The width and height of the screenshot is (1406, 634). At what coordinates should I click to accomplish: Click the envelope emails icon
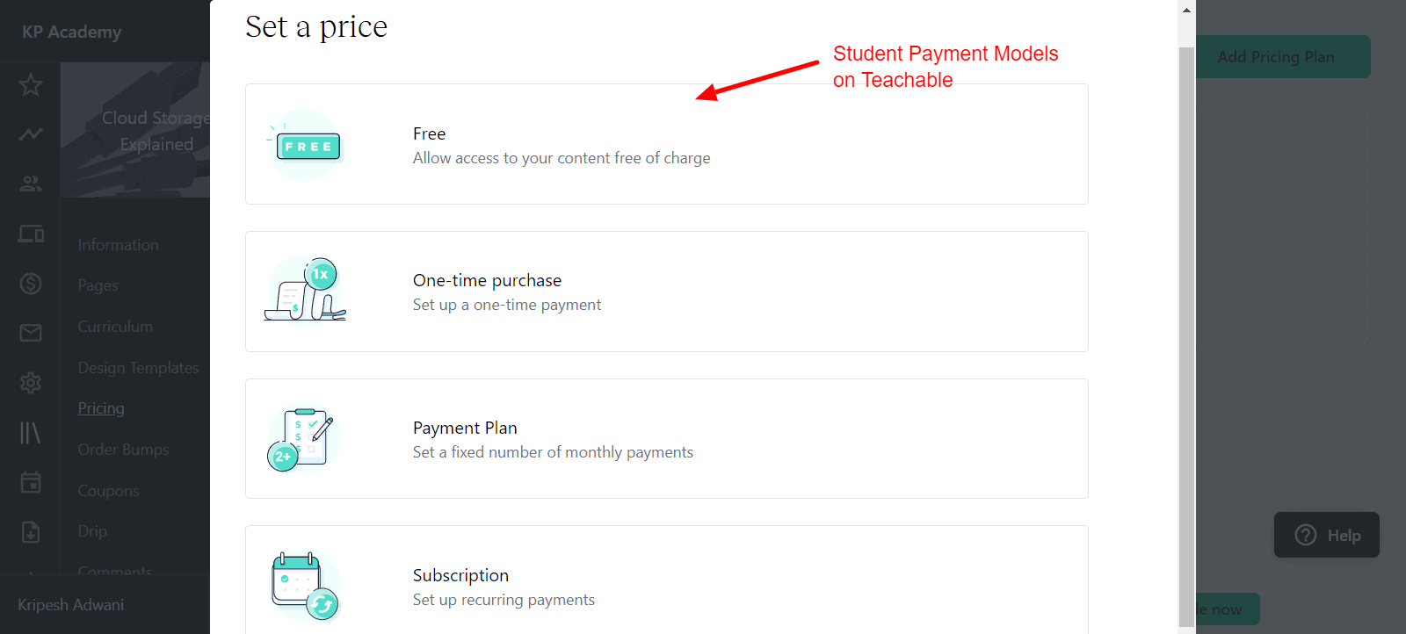[x=31, y=333]
